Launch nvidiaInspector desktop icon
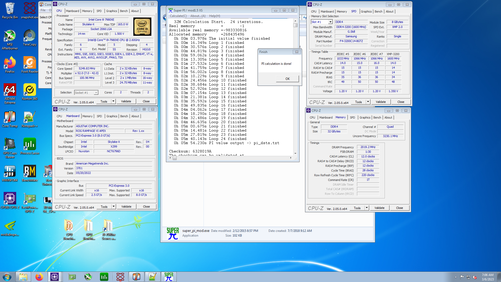This screenshot has width=501, height=282. coord(10,228)
